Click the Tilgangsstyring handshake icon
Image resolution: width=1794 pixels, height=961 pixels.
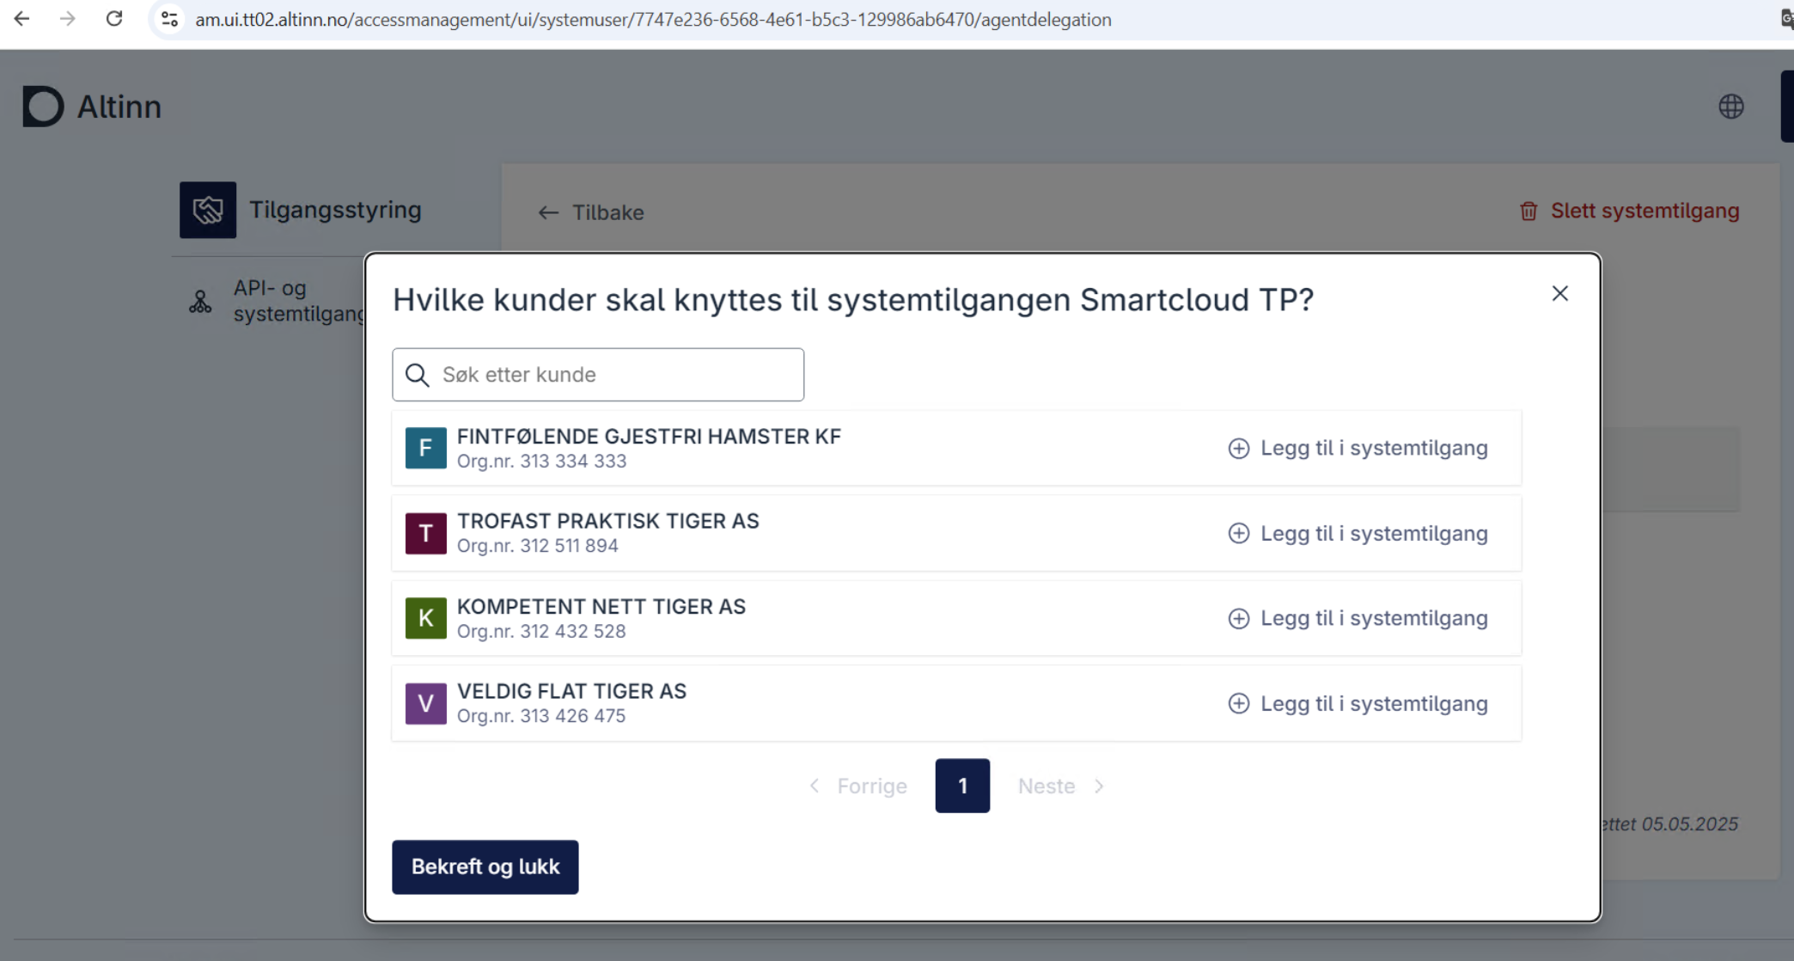click(208, 210)
